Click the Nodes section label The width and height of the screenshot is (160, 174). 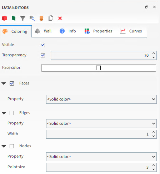(x=25, y=146)
